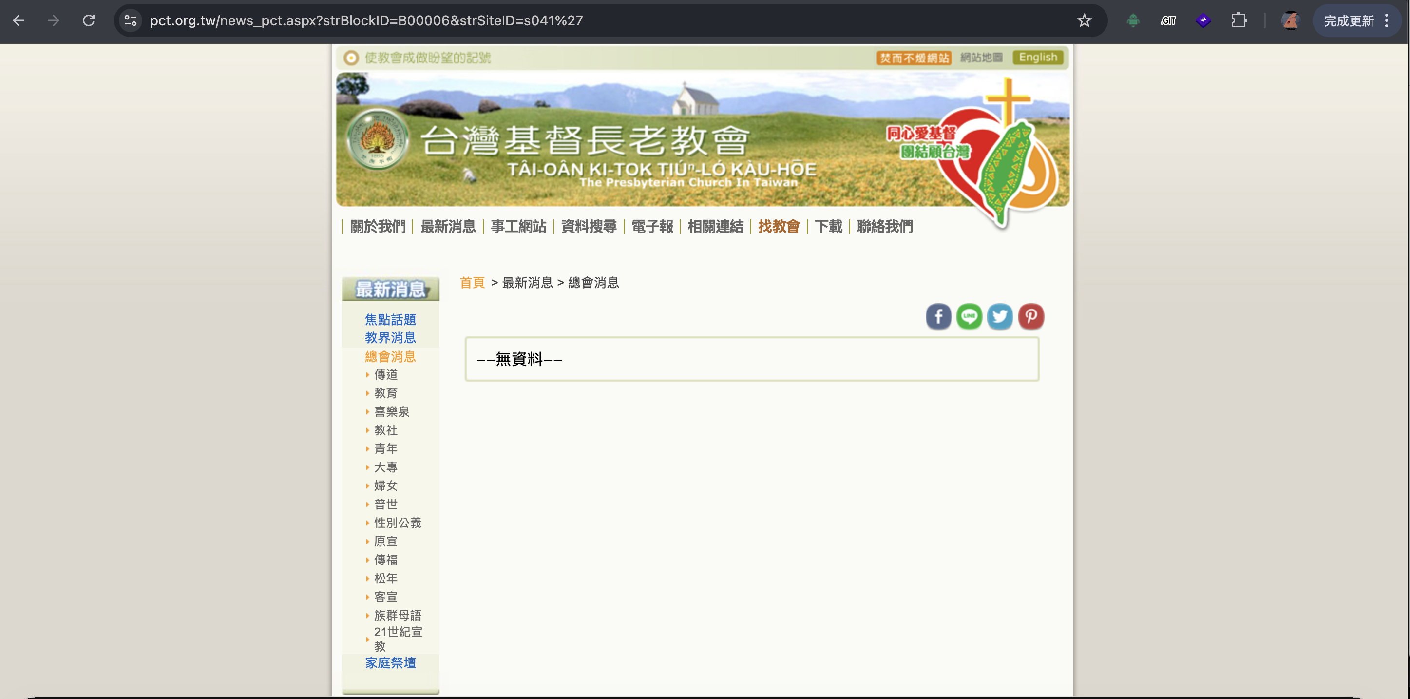Image resolution: width=1410 pixels, height=699 pixels.
Task: Click the 總會消息 breadcrumb text
Action: tap(593, 283)
